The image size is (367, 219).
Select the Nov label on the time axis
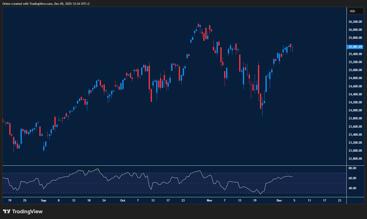[x=209, y=200]
